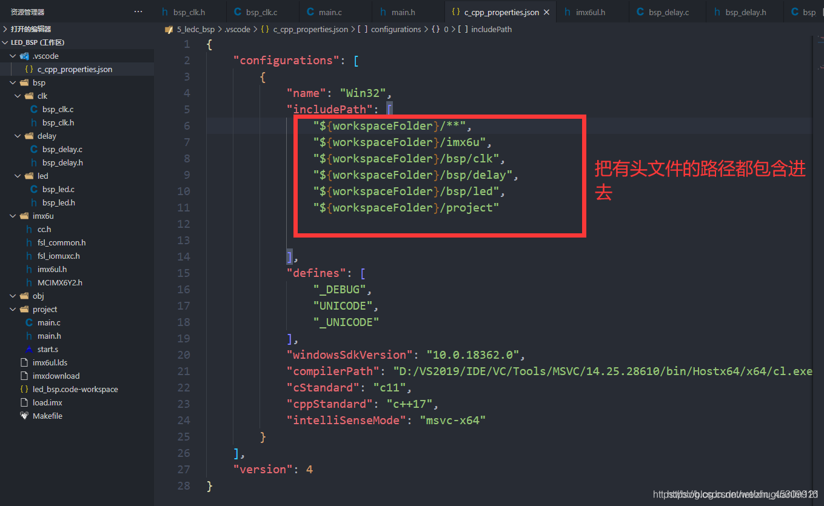Click the JSON braces icon of c_cpp_properties.json in tree

29,69
